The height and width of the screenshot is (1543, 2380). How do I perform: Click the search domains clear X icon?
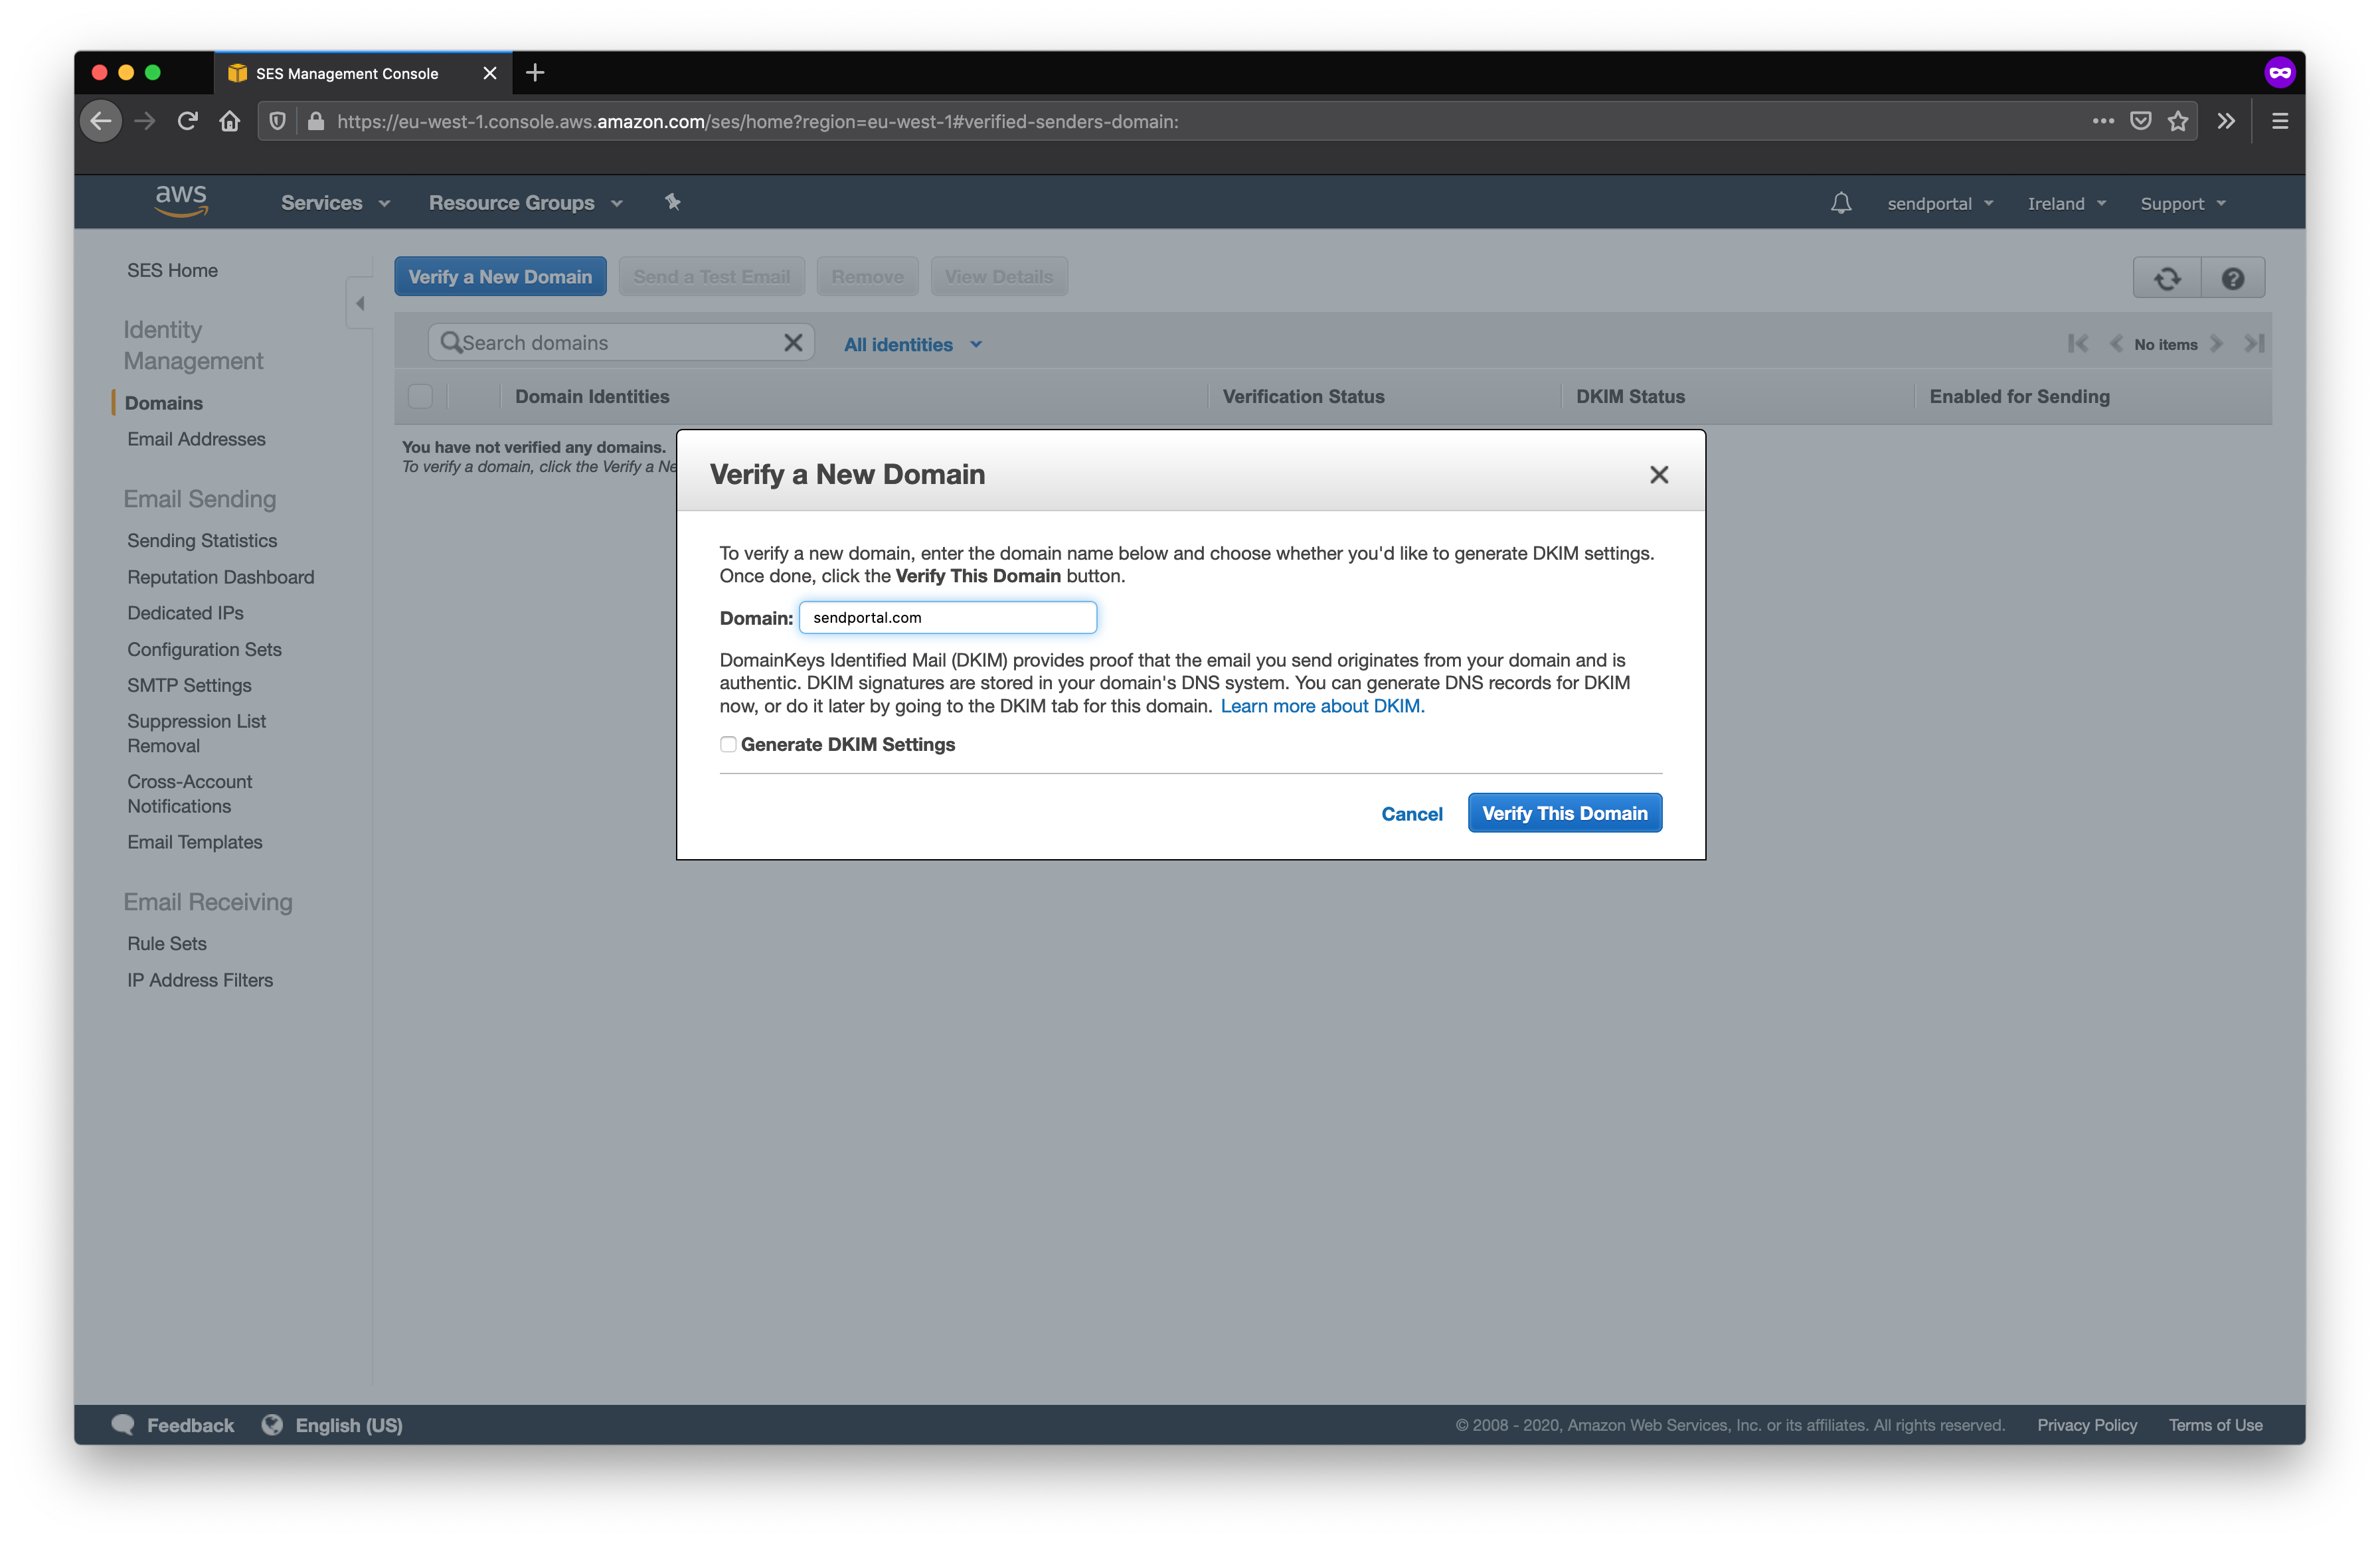coord(794,341)
